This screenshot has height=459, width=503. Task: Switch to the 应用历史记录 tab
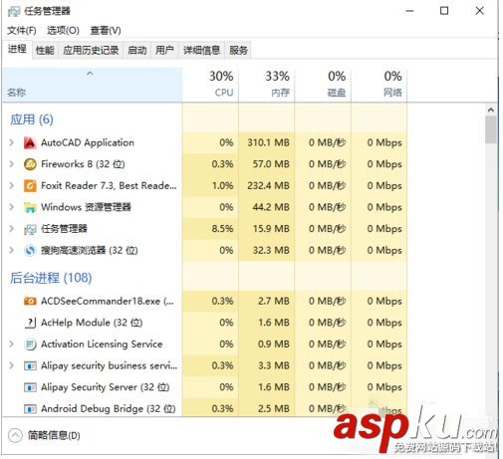click(x=91, y=51)
